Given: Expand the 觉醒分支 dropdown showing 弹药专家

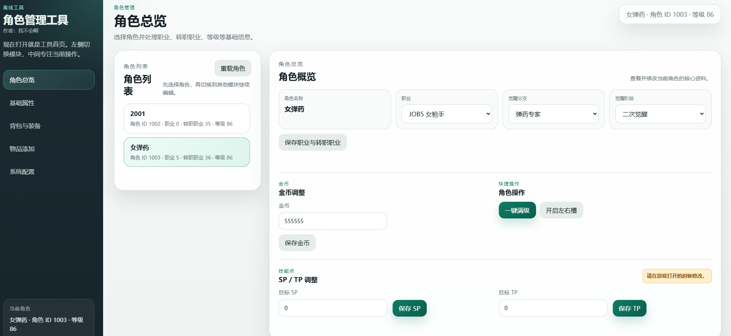Looking at the screenshot, I should (x=553, y=114).
